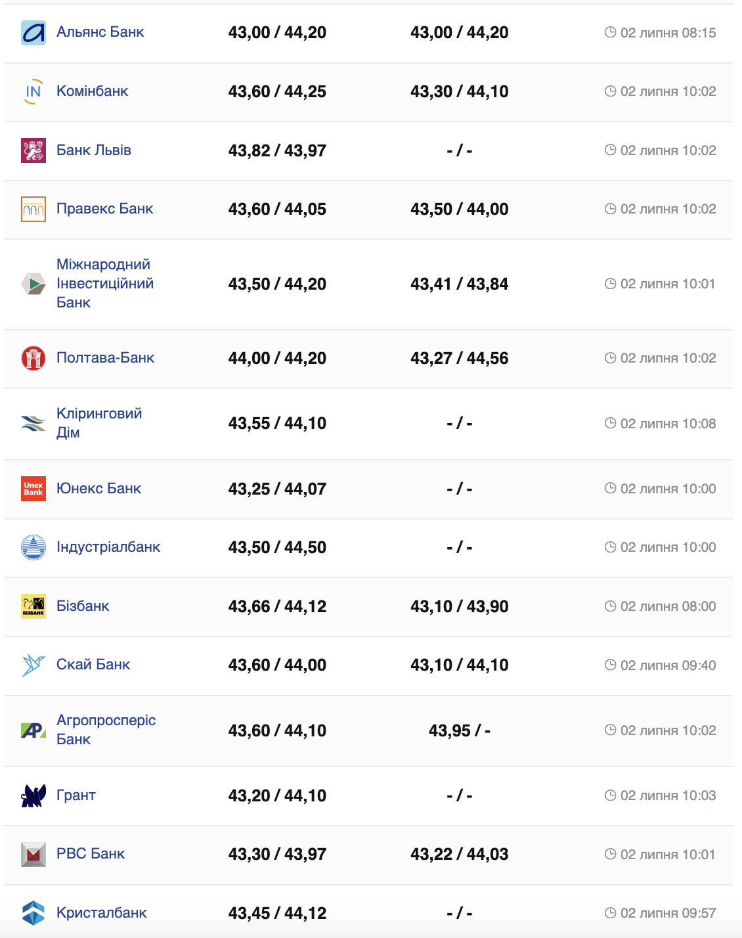Click the РВС Банк logo icon

33,854
